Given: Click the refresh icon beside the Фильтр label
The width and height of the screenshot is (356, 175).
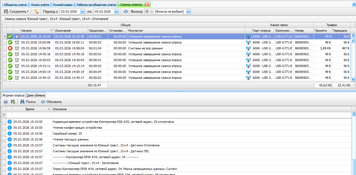Looking at the screenshot, I should click(x=126, y=11).
